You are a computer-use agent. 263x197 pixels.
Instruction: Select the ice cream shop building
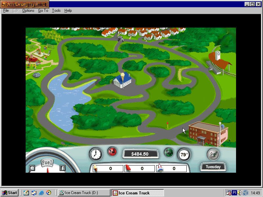(122, 79)
